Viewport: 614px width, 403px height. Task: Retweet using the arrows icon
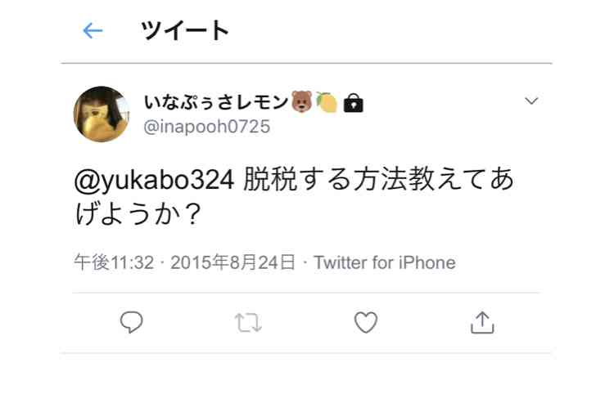[248, 323]
